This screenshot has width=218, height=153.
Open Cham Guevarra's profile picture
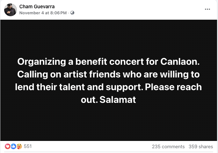point(10,10)
